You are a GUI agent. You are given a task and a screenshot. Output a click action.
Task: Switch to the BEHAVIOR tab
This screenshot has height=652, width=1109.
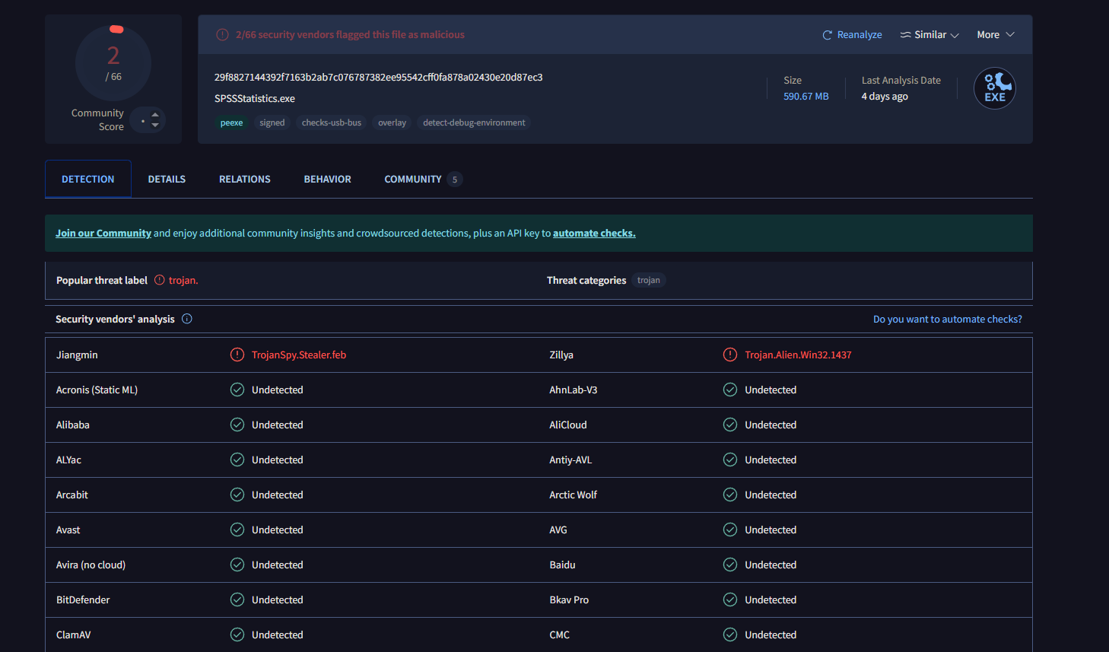[328, 179]
